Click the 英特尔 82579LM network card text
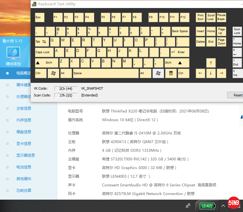Image resolution: width=243 pixels, height=212 pixels. [x=148, y=194]
